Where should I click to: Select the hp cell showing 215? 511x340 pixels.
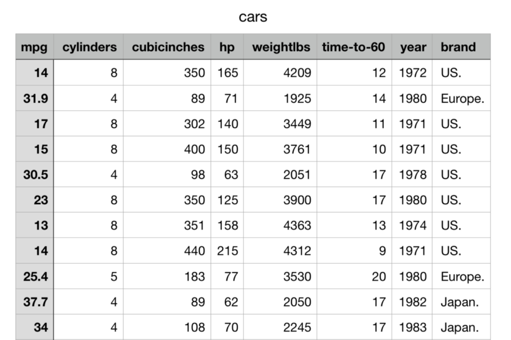click(228, 250)
